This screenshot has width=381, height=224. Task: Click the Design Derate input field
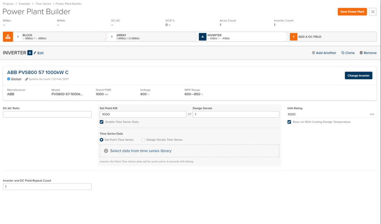[x=236, y=114]
